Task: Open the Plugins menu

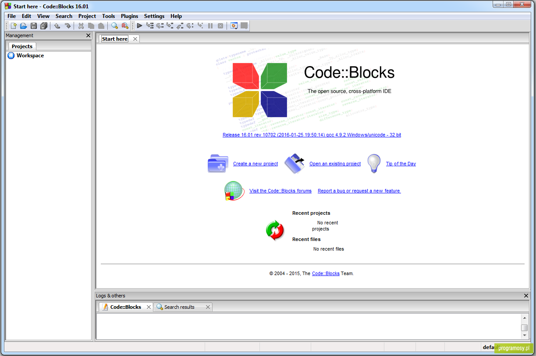Action: tap(129, 16)
